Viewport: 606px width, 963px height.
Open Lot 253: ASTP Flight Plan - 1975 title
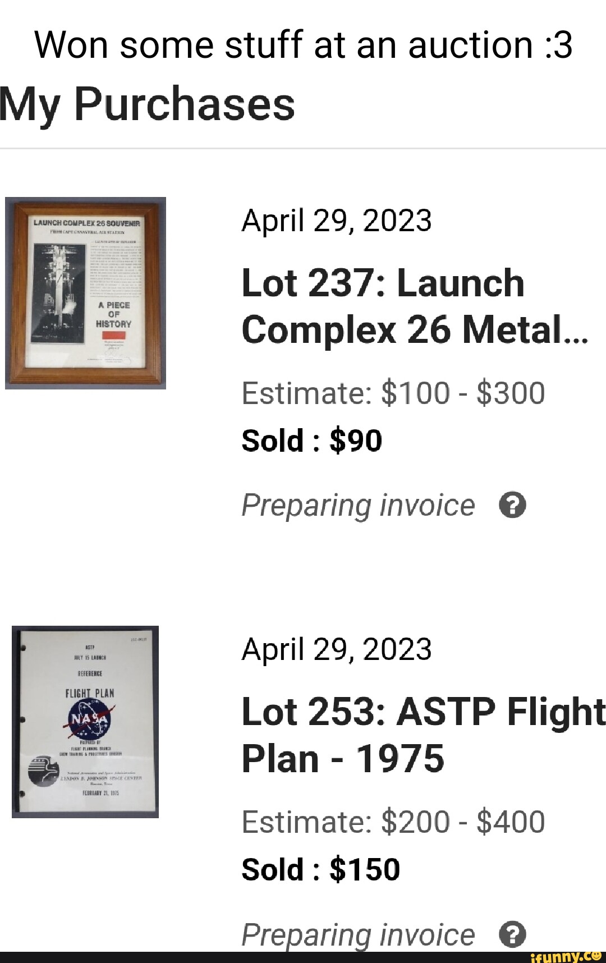coord(423,735)
